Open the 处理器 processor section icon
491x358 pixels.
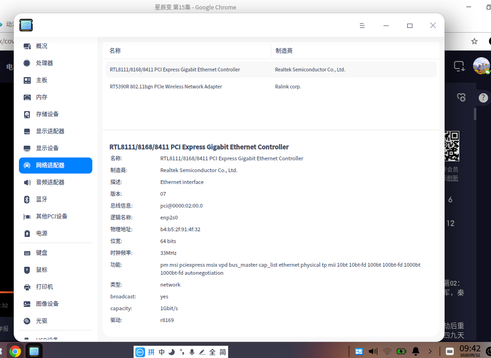(x=27, y=63)
